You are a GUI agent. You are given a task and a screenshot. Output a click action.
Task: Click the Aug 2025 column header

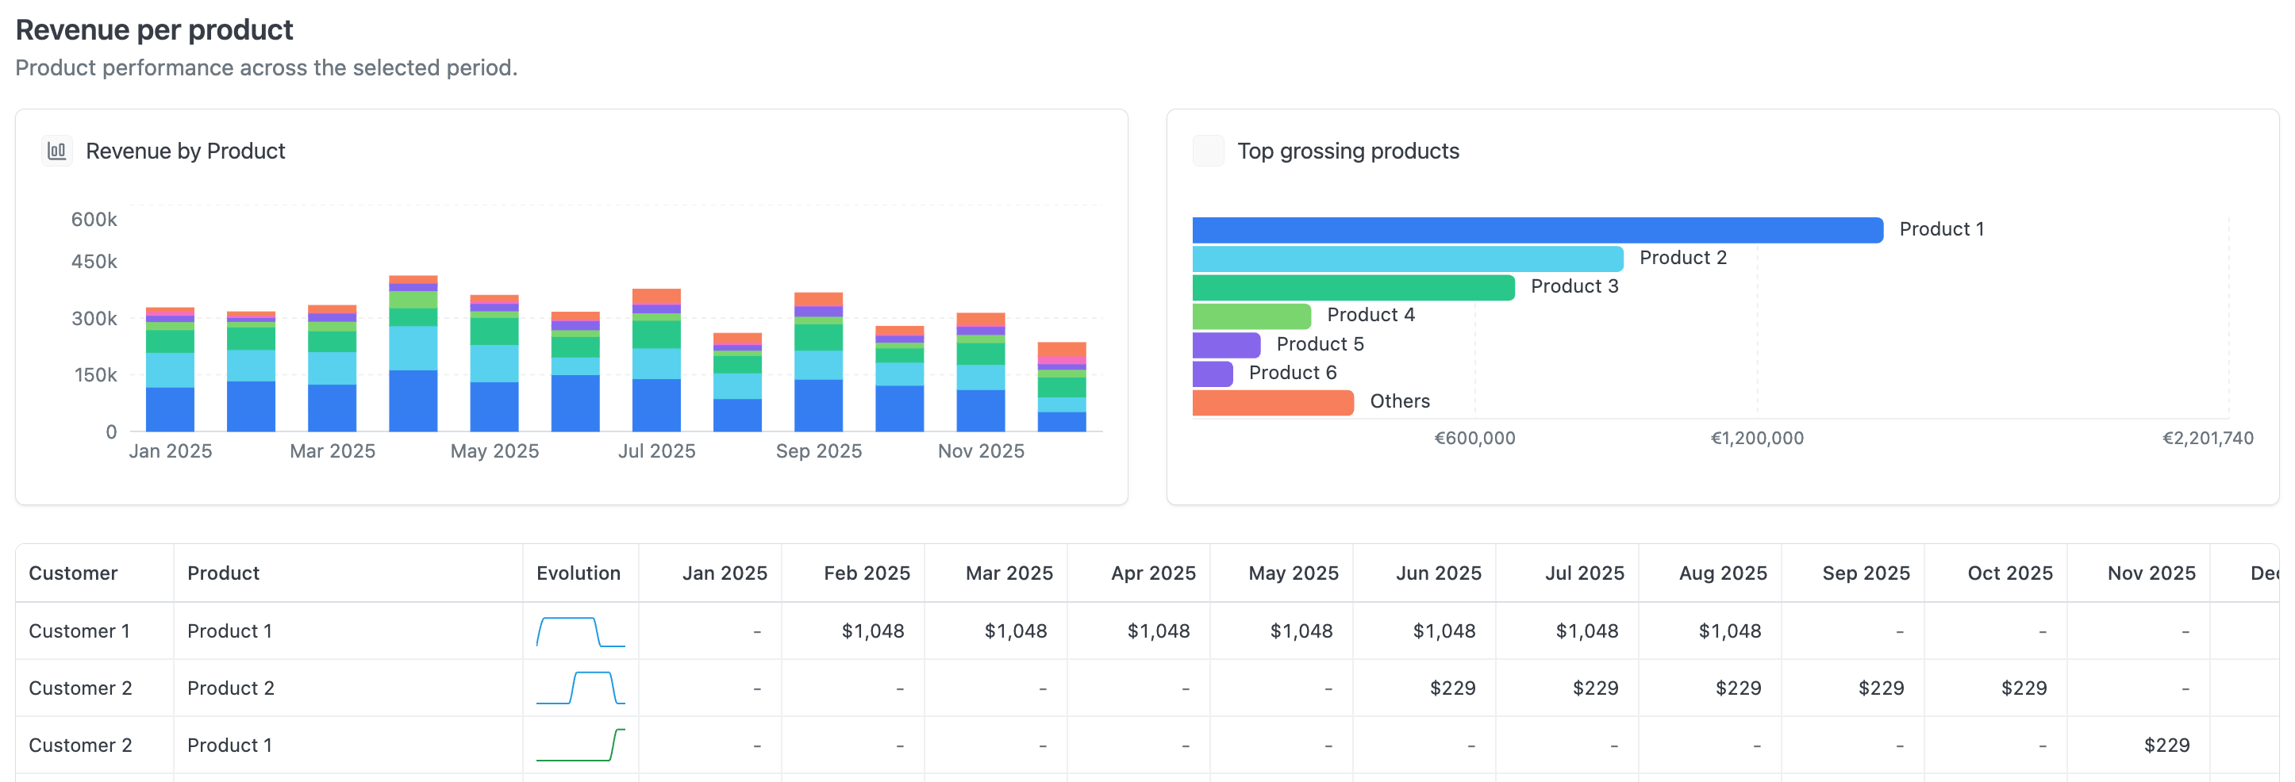(x=1721, y=573)
